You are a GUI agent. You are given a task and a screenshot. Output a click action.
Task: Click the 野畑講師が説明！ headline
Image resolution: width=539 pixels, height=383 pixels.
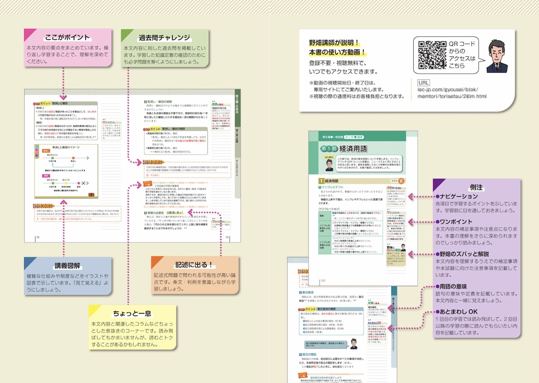(334, 43)
